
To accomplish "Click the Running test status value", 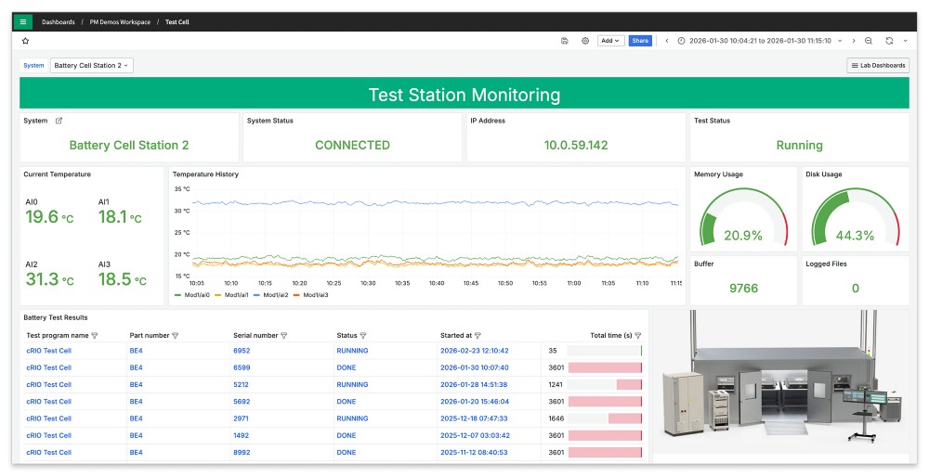I will (x=799, y=146).
